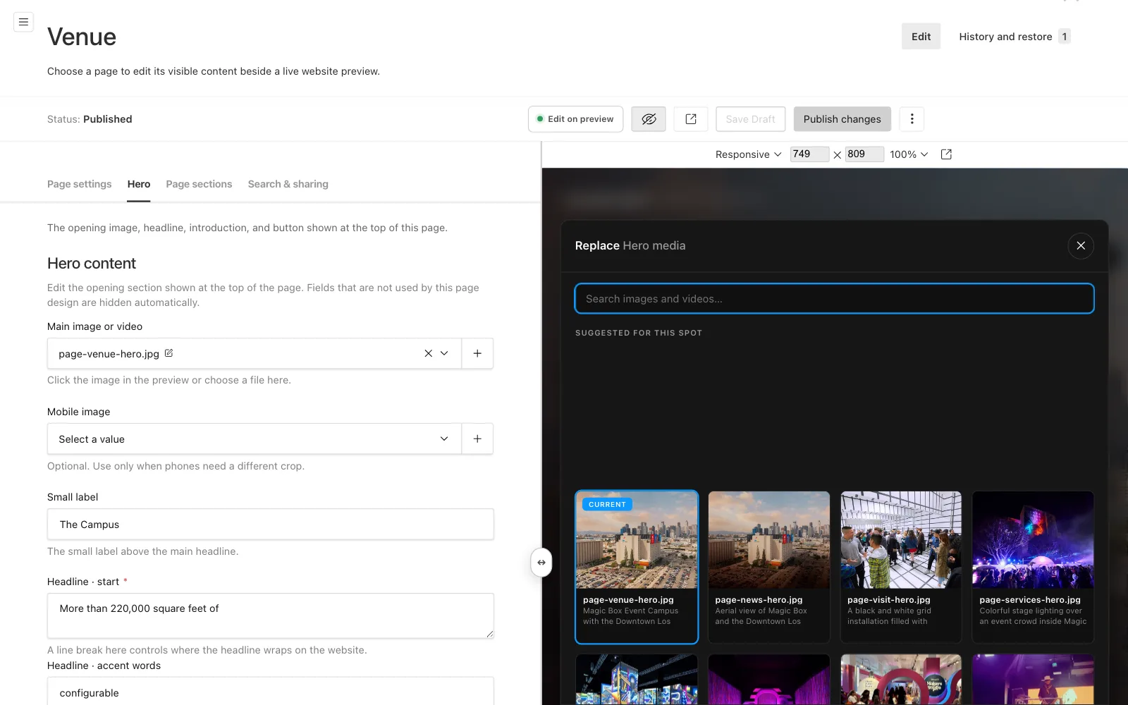Image resolution: width=1128 pixels, height=705 pixels.
Task: Open the three-dot more actions menu
Action: point(912,119)
